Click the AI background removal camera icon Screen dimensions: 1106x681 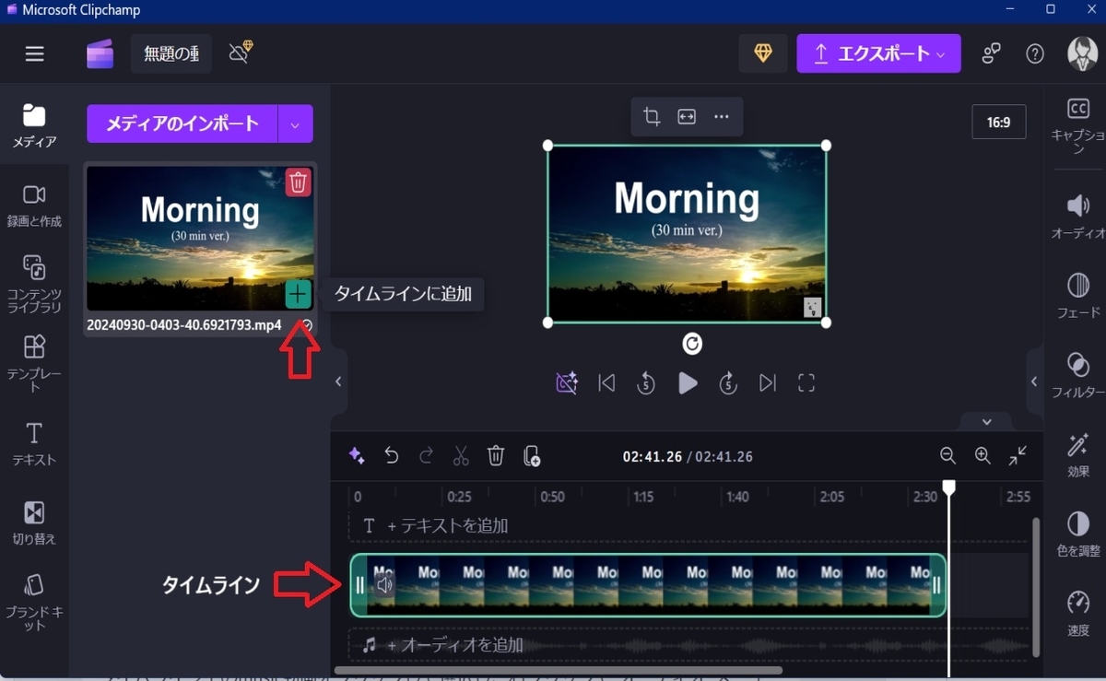pos(567,383)
